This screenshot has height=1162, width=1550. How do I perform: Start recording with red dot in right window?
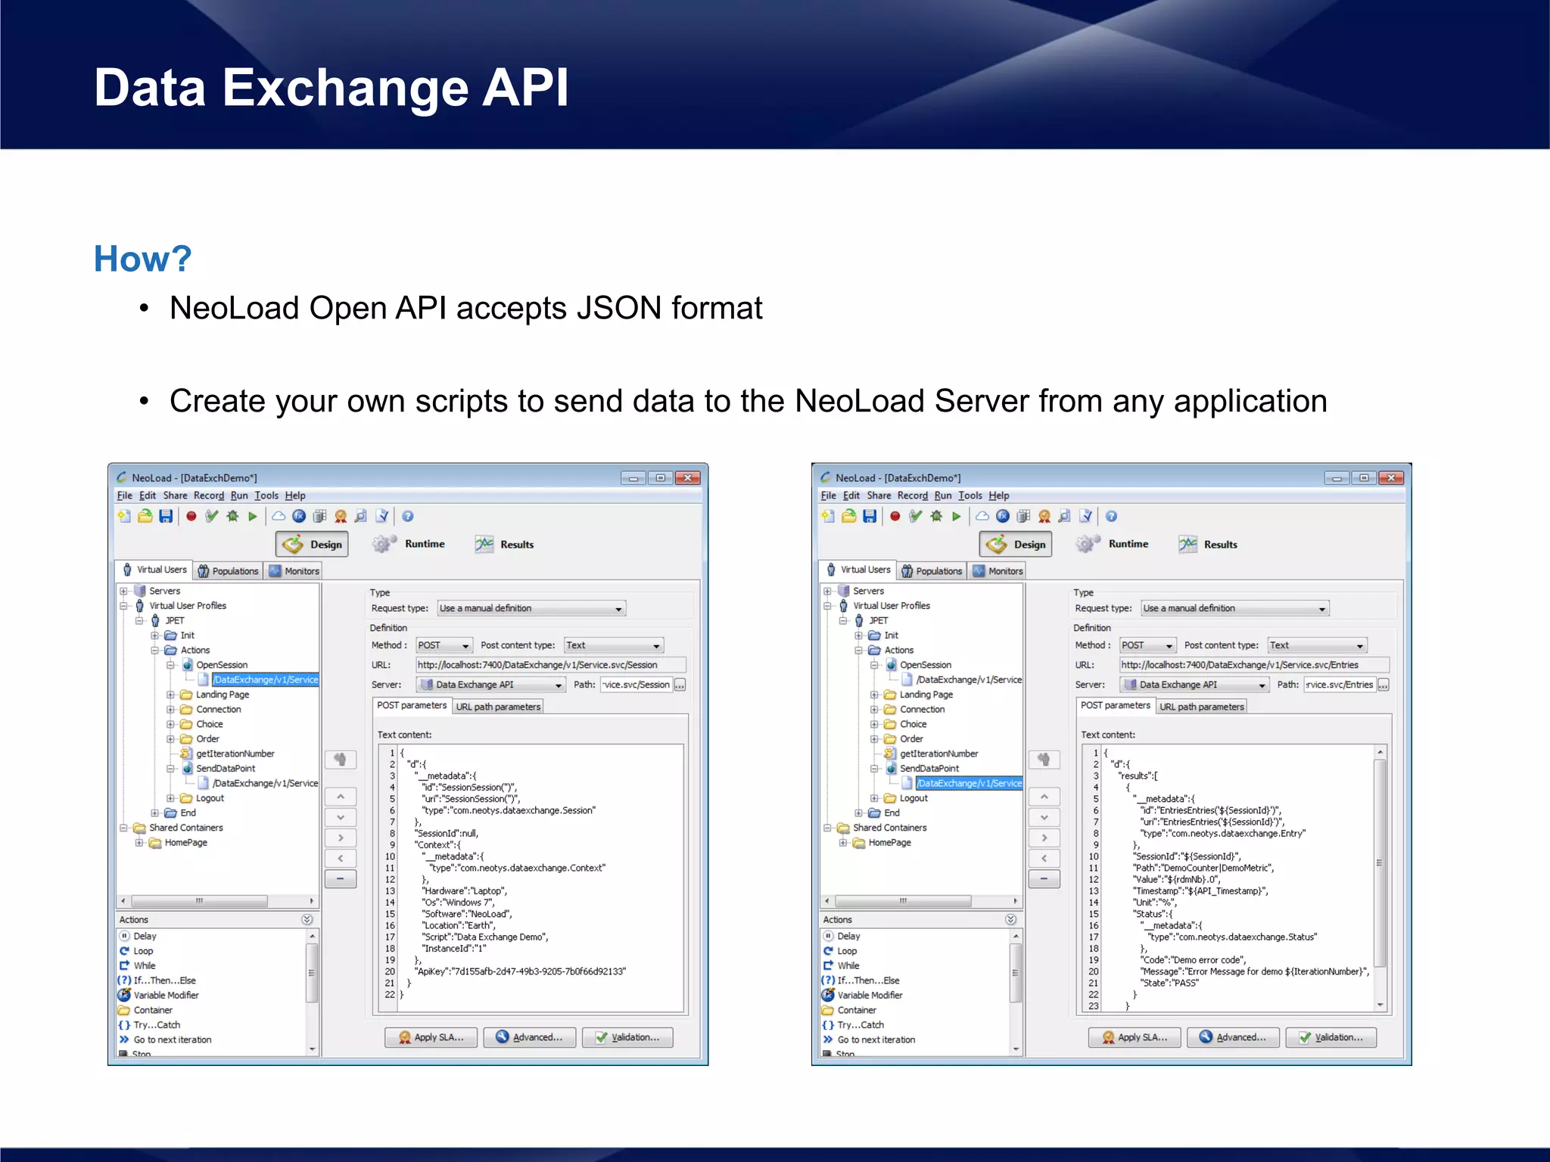[895, 516]
